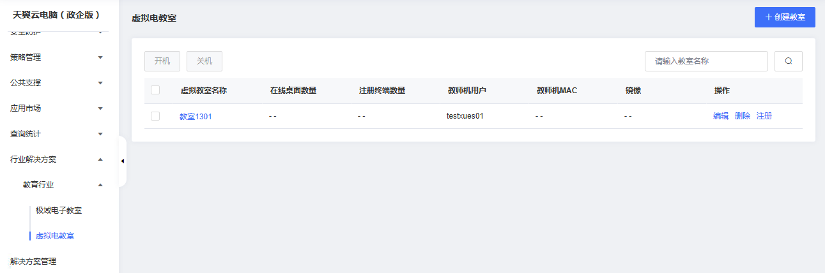825x273 pixels.
Task: Click the 注册终端数量 column header
Action: (x=382, y=91)
